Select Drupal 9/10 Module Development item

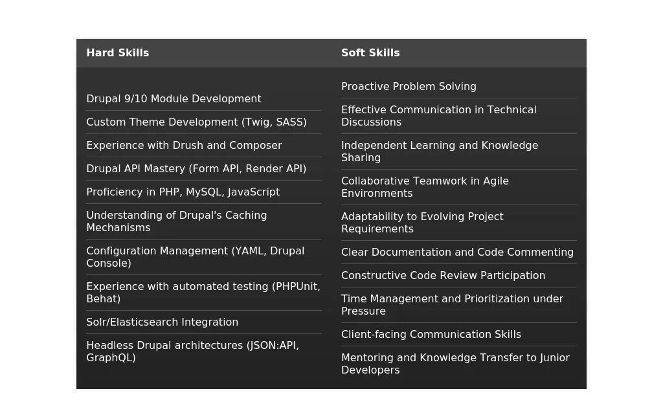tap(174, 99)
